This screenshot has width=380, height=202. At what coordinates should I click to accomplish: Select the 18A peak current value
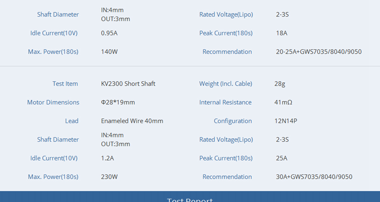[282, 33]
